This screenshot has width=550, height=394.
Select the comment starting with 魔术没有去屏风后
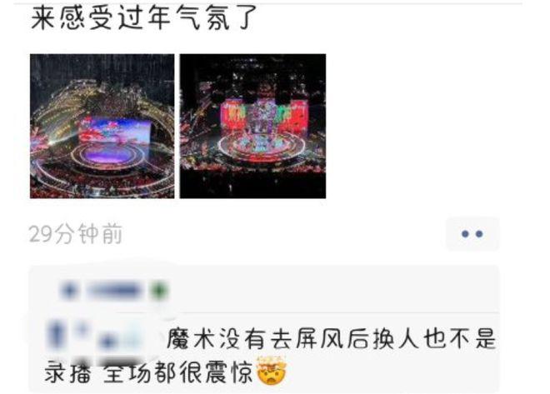click(x=270, y=355)
